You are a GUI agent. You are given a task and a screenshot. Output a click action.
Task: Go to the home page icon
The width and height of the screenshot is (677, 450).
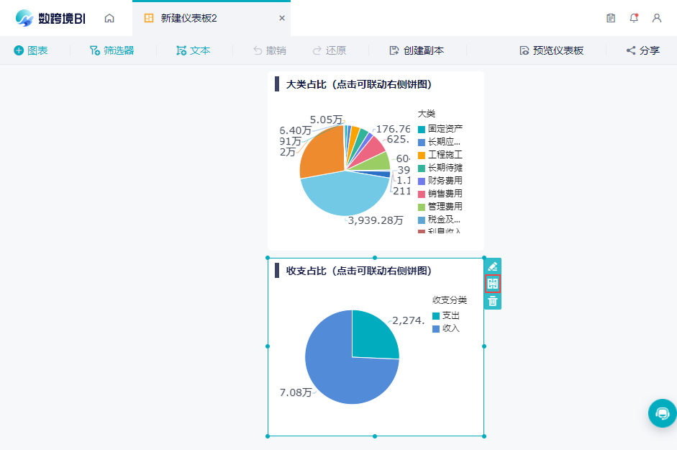tap(109, 18)
